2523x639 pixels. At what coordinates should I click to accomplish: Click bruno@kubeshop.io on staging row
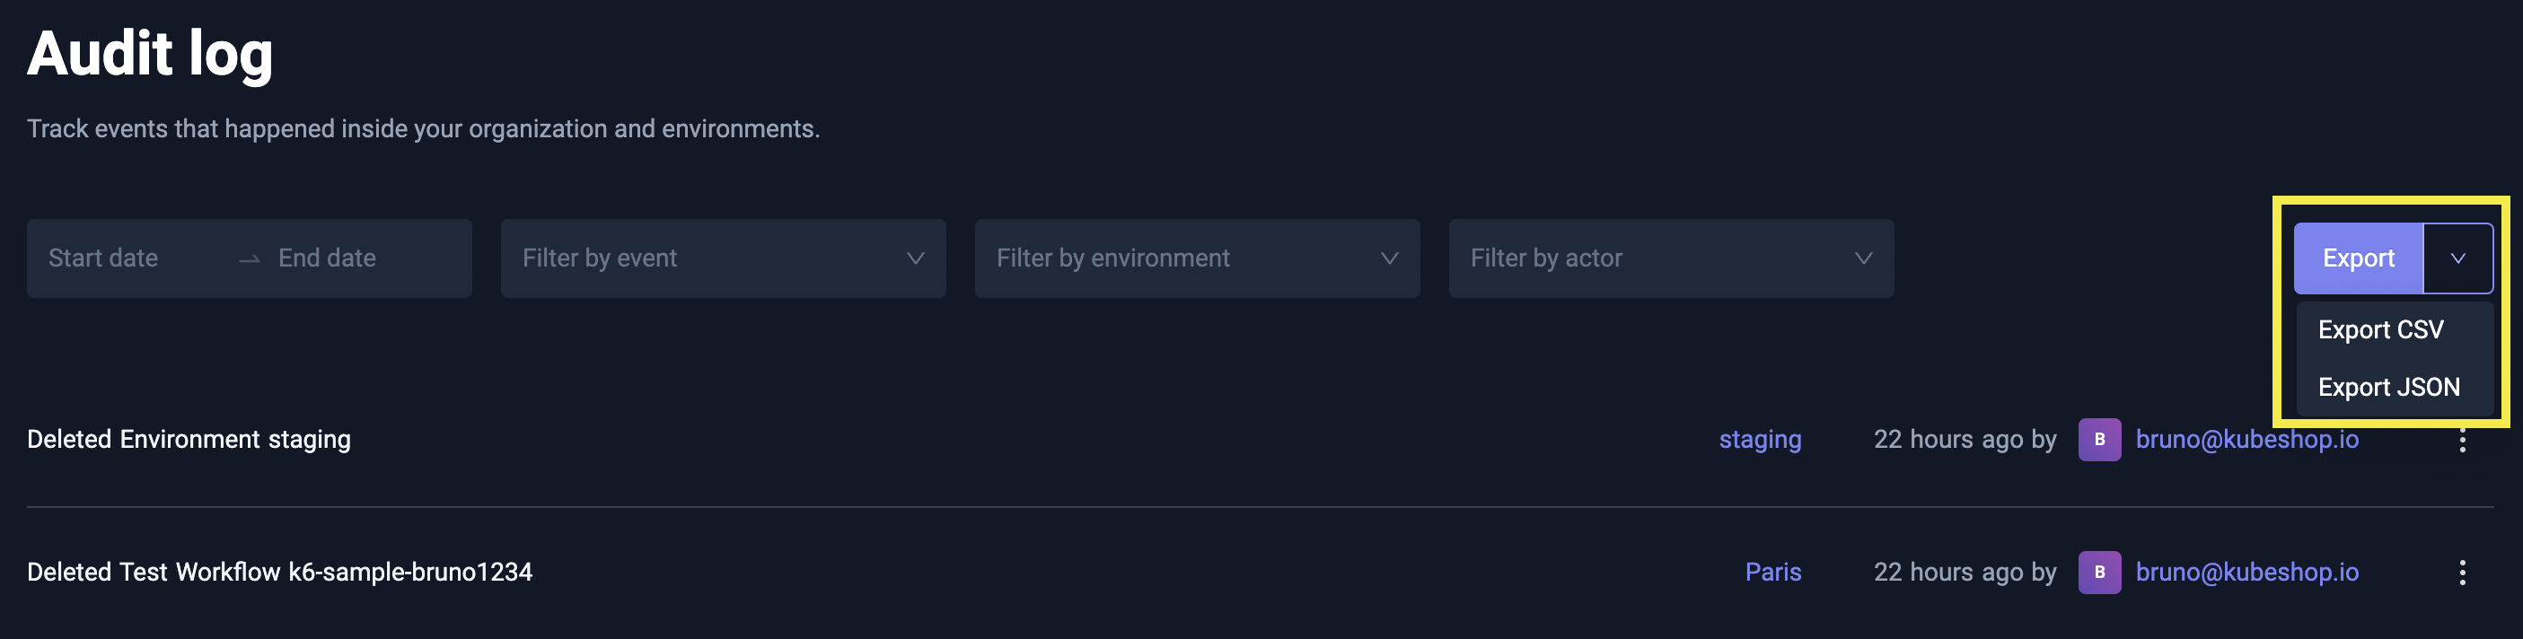[2246, 440]
